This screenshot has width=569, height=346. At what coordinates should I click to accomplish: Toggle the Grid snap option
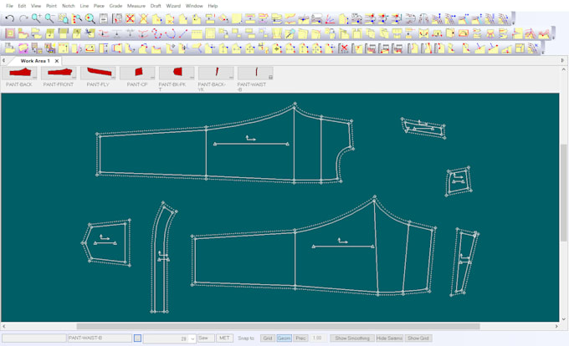point(268,338)
